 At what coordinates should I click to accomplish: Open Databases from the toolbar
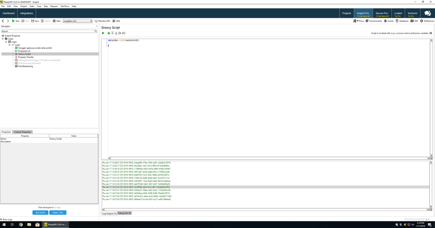point(403,21)
